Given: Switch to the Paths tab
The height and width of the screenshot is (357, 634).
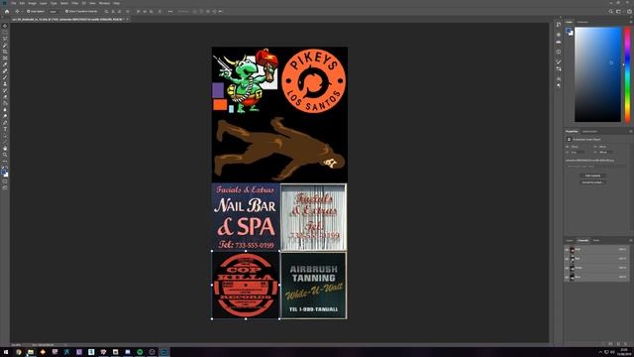Looking at the screenshot, I should 596,240.
